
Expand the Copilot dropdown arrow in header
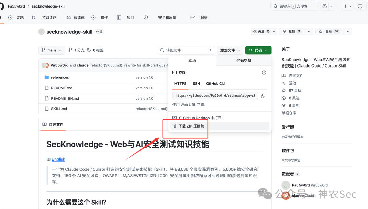[332, 6]
